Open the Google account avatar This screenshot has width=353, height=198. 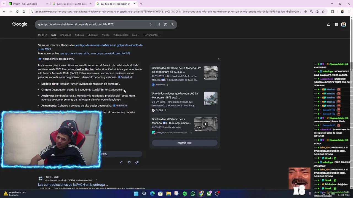click(344, 24)
